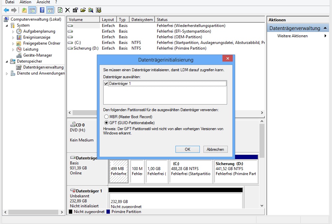This screenshot has width=332, height=224.
Task: Click the Geräte-Manager icon
Action: [19, 55]
